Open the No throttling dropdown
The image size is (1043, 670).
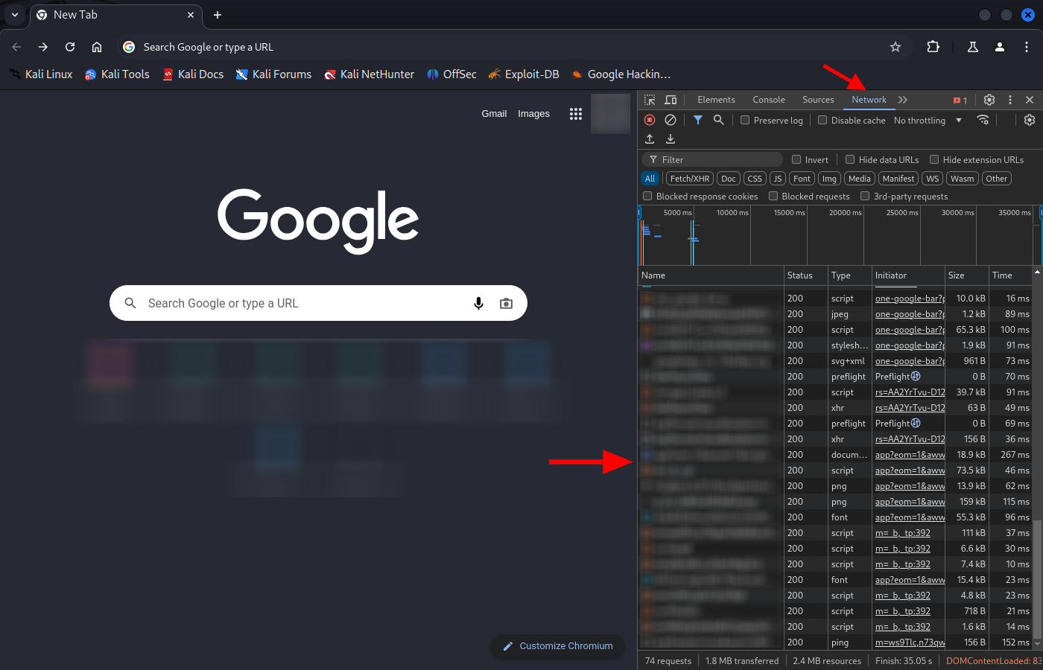click(x=928, y=120)
